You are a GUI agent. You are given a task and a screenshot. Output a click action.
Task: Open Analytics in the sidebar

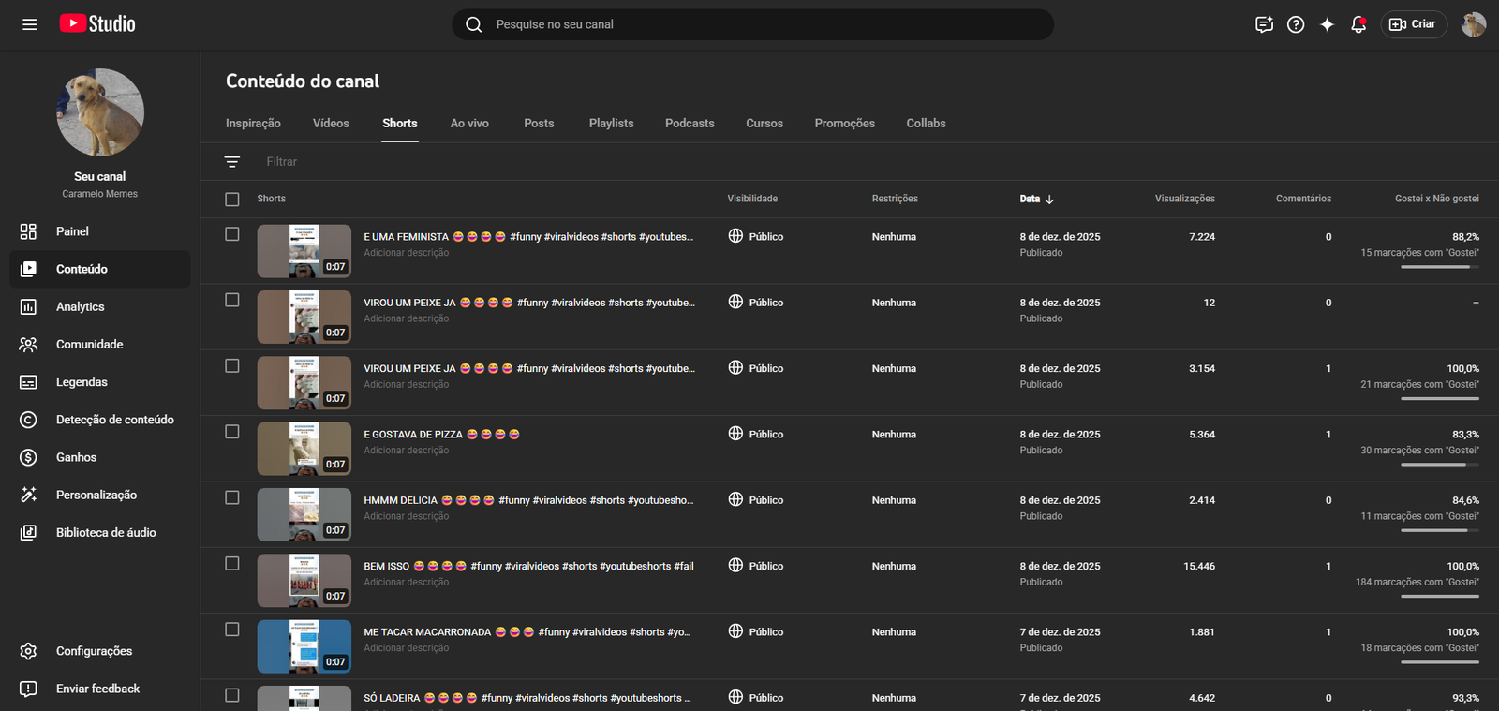80,306
